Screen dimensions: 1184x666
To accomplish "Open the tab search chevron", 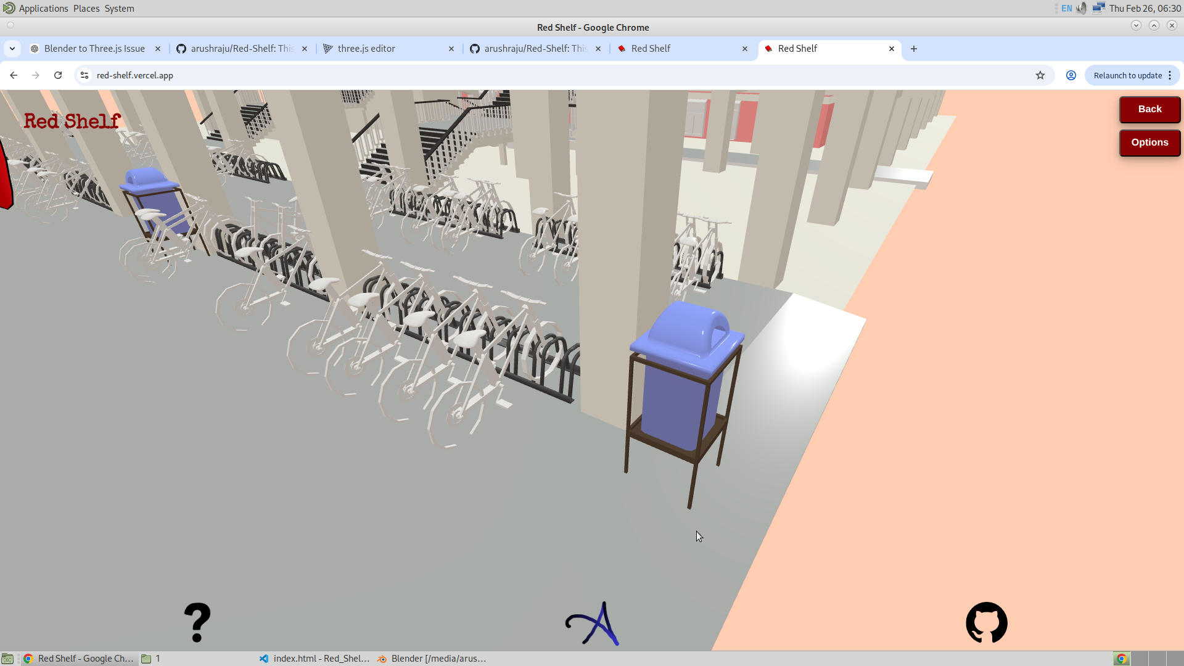I will click(x=12, y=48).
